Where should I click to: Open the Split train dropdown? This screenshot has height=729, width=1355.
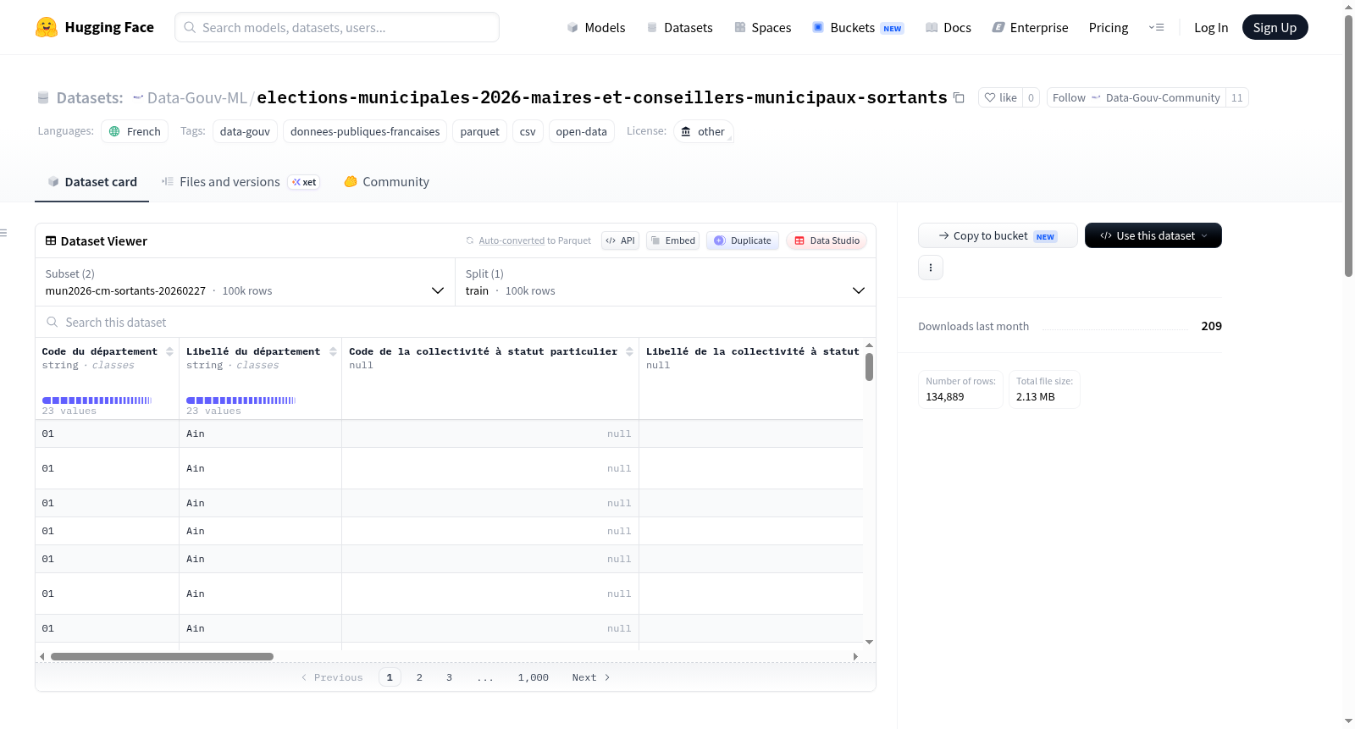[665, 282]
